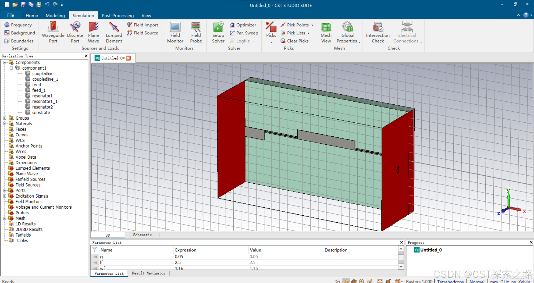This screenshot has height=283, width=534.
Task: Launch the Optimizer
Action: (243, 25)
